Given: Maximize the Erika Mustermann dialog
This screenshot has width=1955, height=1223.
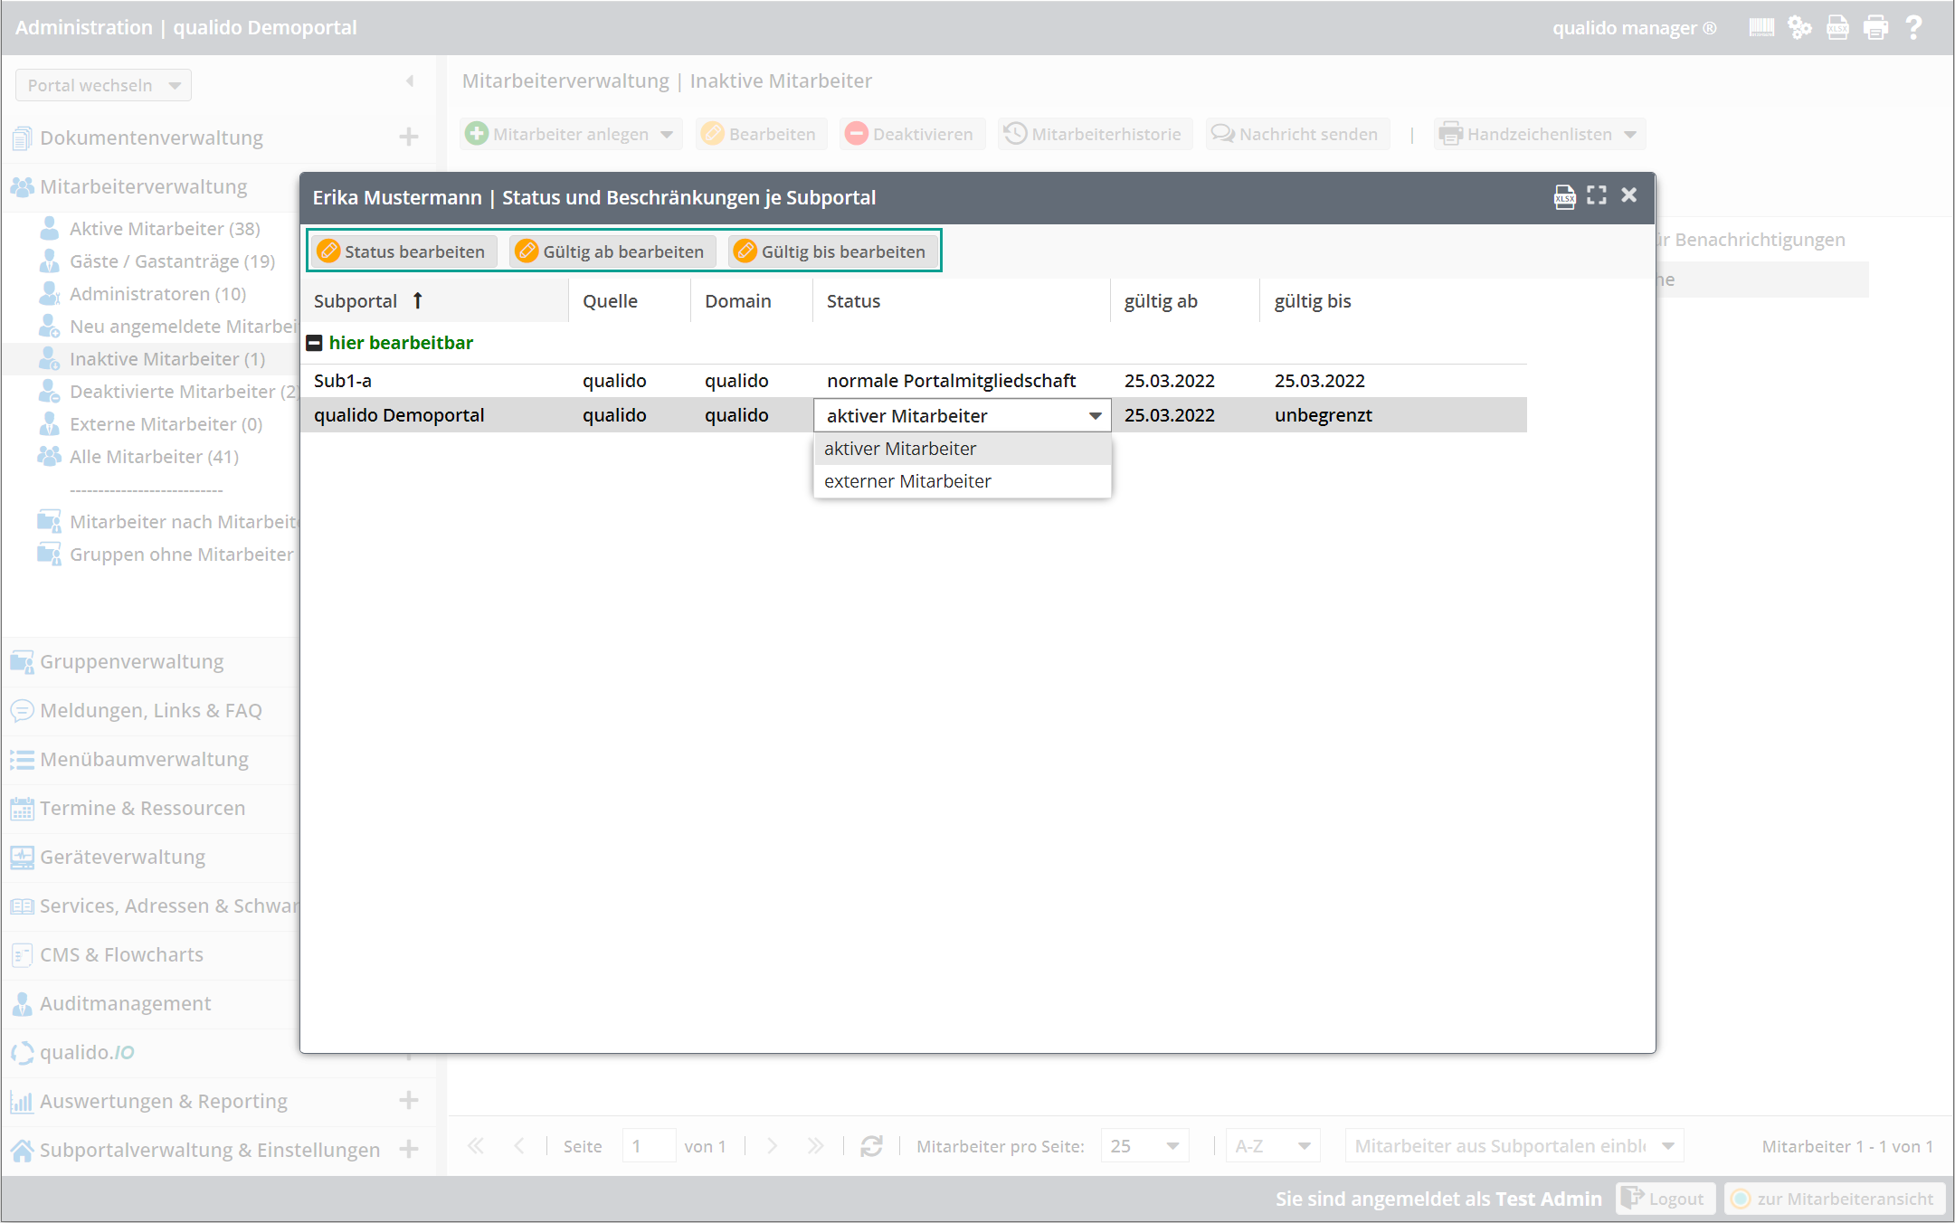Looking at the screenshot, I should coord(1597,195).
